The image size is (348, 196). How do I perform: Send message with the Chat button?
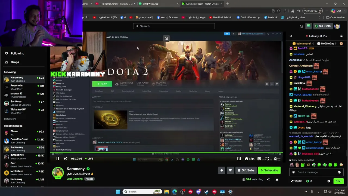[x=338, y=181]
